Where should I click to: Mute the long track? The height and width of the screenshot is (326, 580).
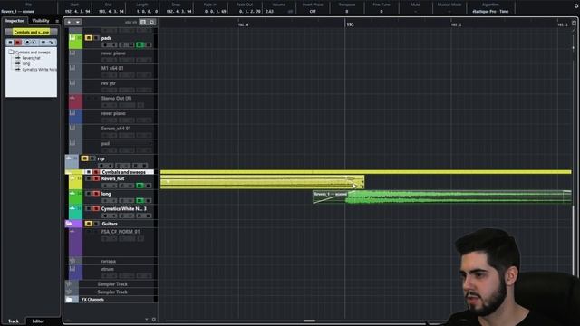pos(89,193)
